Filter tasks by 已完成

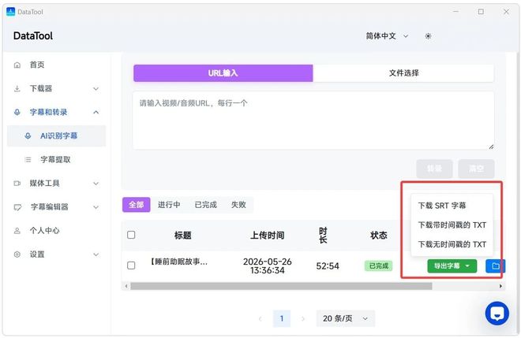[x=206, y=205]
